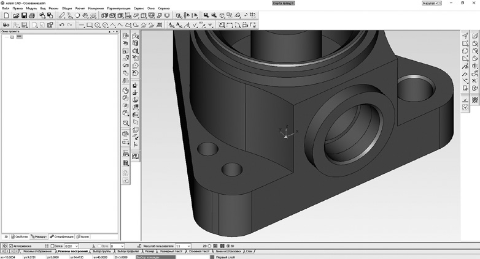The width and height of the screenshot is (480, 259).
Task: Toggle the Сетка grid checkbox
Action: coord(53,246)
